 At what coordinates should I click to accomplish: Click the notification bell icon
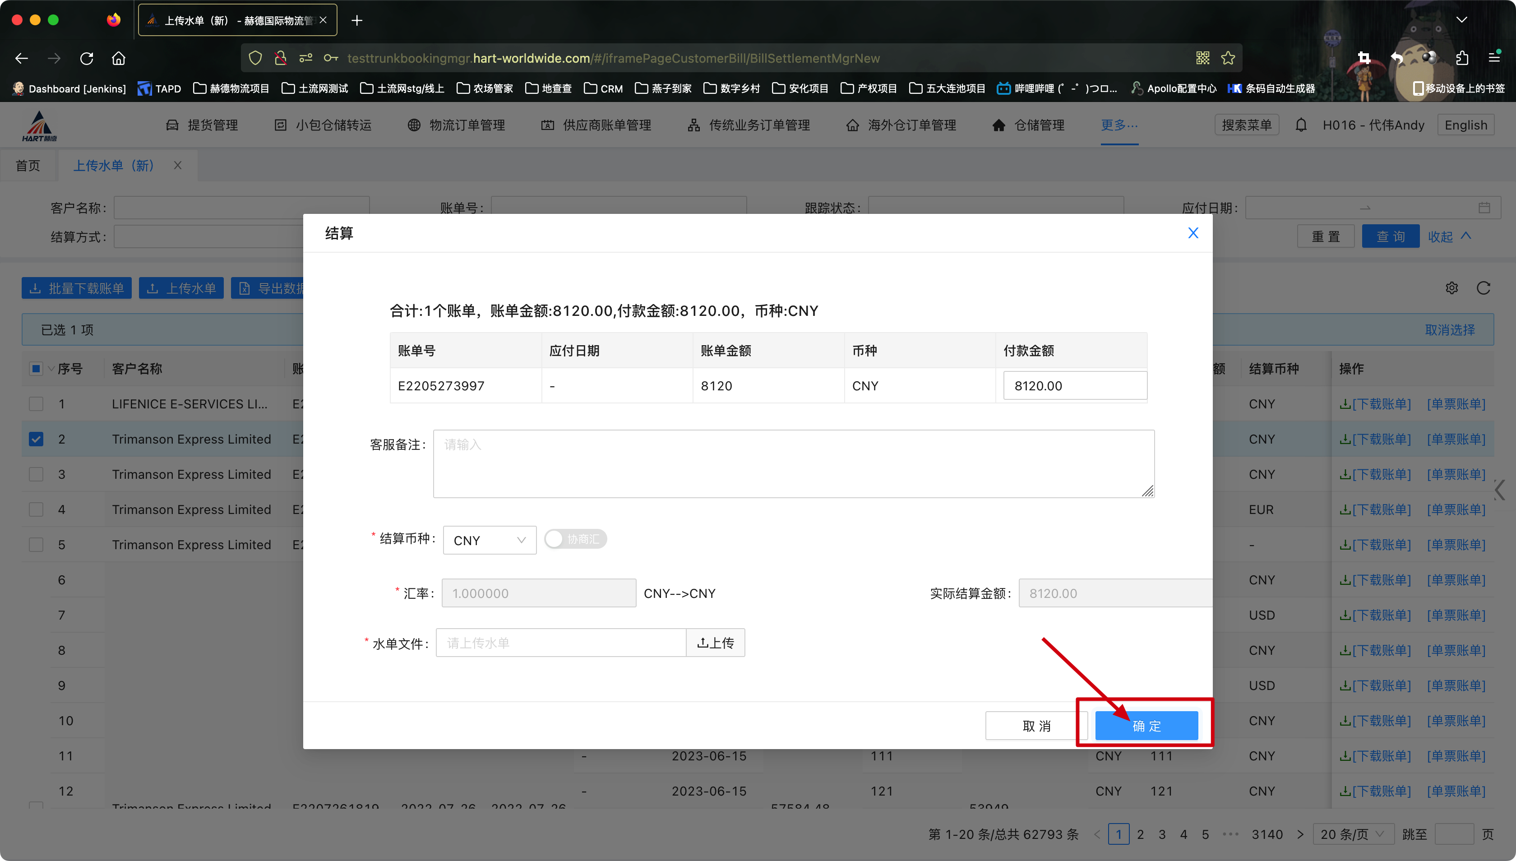pos(1301,125)
